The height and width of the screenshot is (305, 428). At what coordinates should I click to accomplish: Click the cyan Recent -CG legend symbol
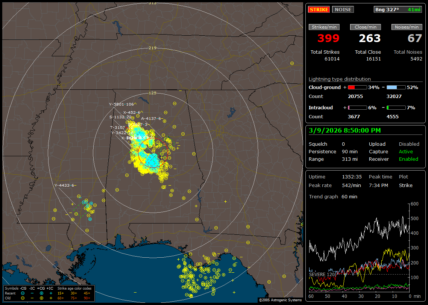tap(23, 293)
